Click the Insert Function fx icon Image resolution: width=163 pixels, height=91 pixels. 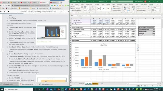[x=89, y=16]
